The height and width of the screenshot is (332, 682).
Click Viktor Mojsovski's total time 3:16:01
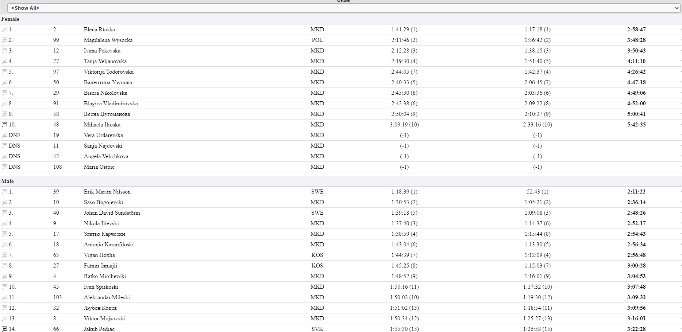[x=636, y=319]
